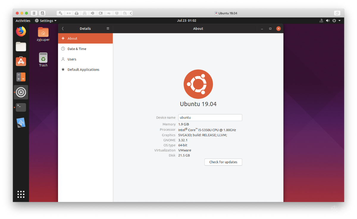The image size is (357, 219).
Task: Close the Settings window
Action: click(278, 29)
